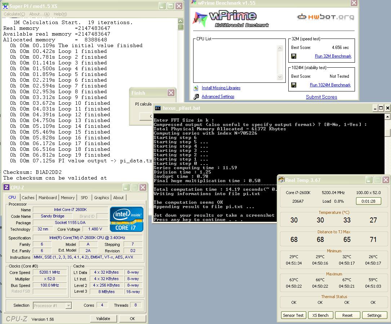Click the Install Missing Libraries icon
This screenshot has width=391, height=324.
[196, 88]
